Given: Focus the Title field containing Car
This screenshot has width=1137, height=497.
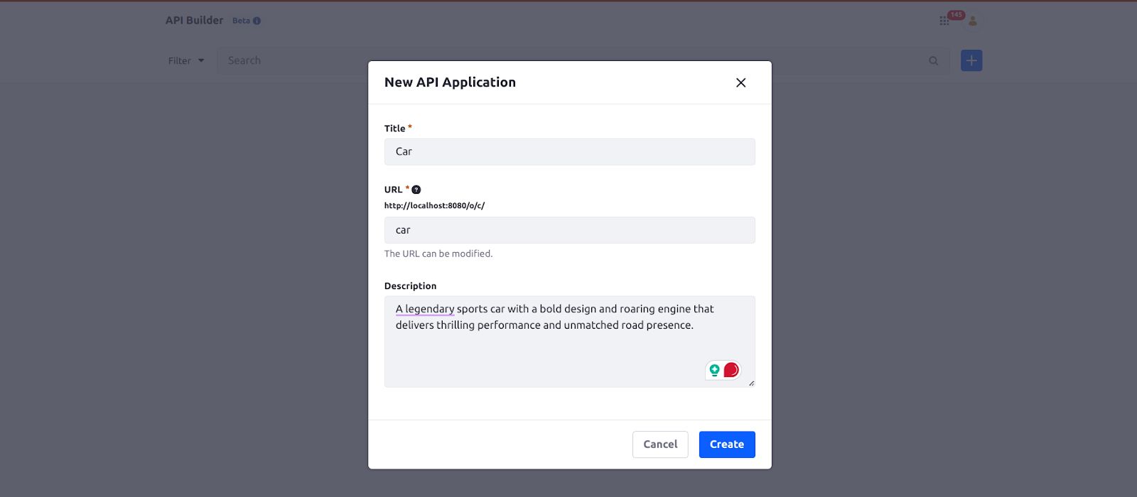Looking at the screenshot, I should (570, 152).
